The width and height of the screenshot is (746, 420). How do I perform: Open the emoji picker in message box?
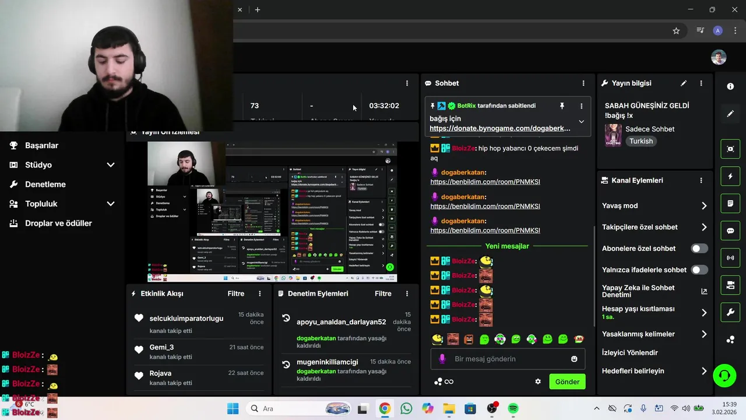coord(574,359)
